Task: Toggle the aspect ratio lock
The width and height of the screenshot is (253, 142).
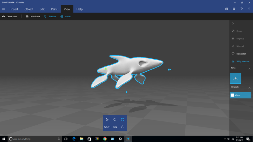Action: (x=122, y=127)
